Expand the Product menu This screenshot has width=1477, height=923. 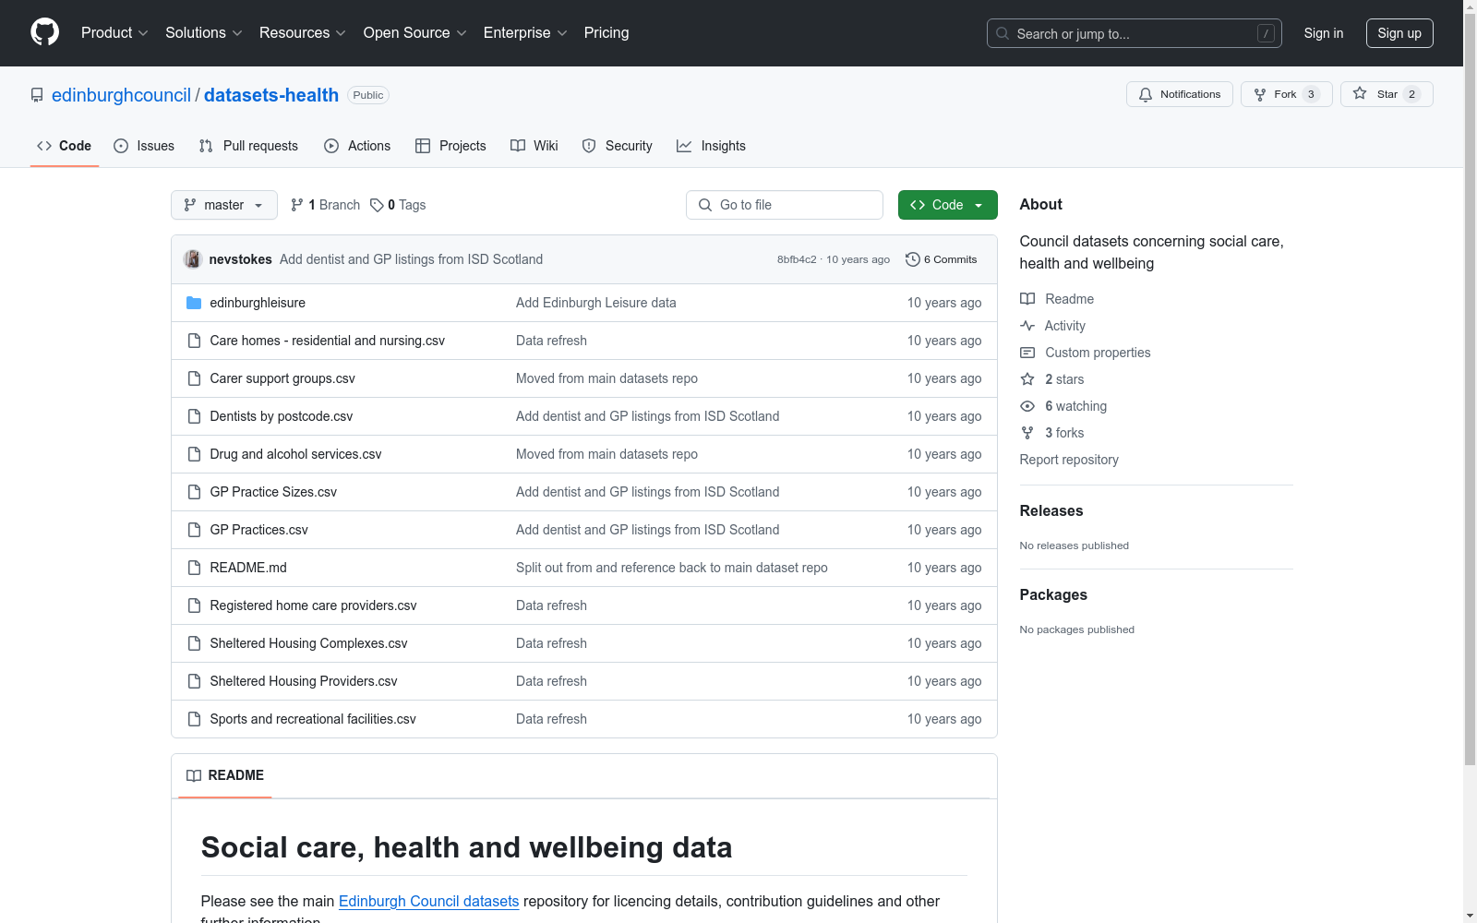pos(114,33)
